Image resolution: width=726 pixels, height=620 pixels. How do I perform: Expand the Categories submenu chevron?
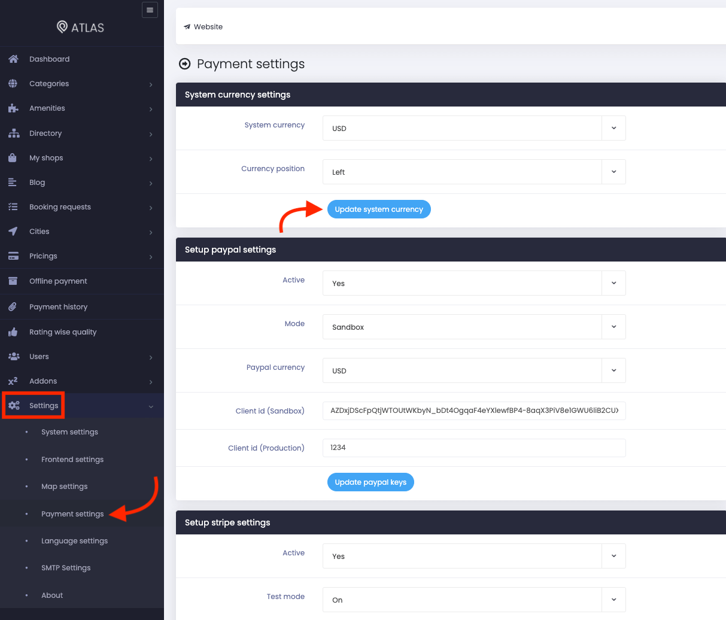(x=151, y=84)
